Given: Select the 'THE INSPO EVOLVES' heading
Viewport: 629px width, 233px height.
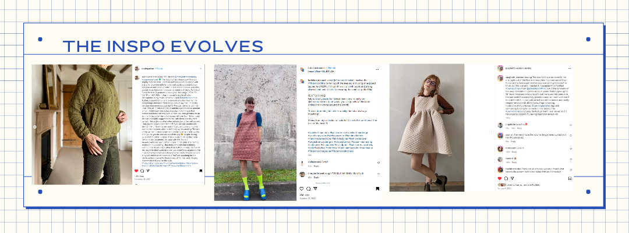Looking at the screenshot, I should [163, 46].
